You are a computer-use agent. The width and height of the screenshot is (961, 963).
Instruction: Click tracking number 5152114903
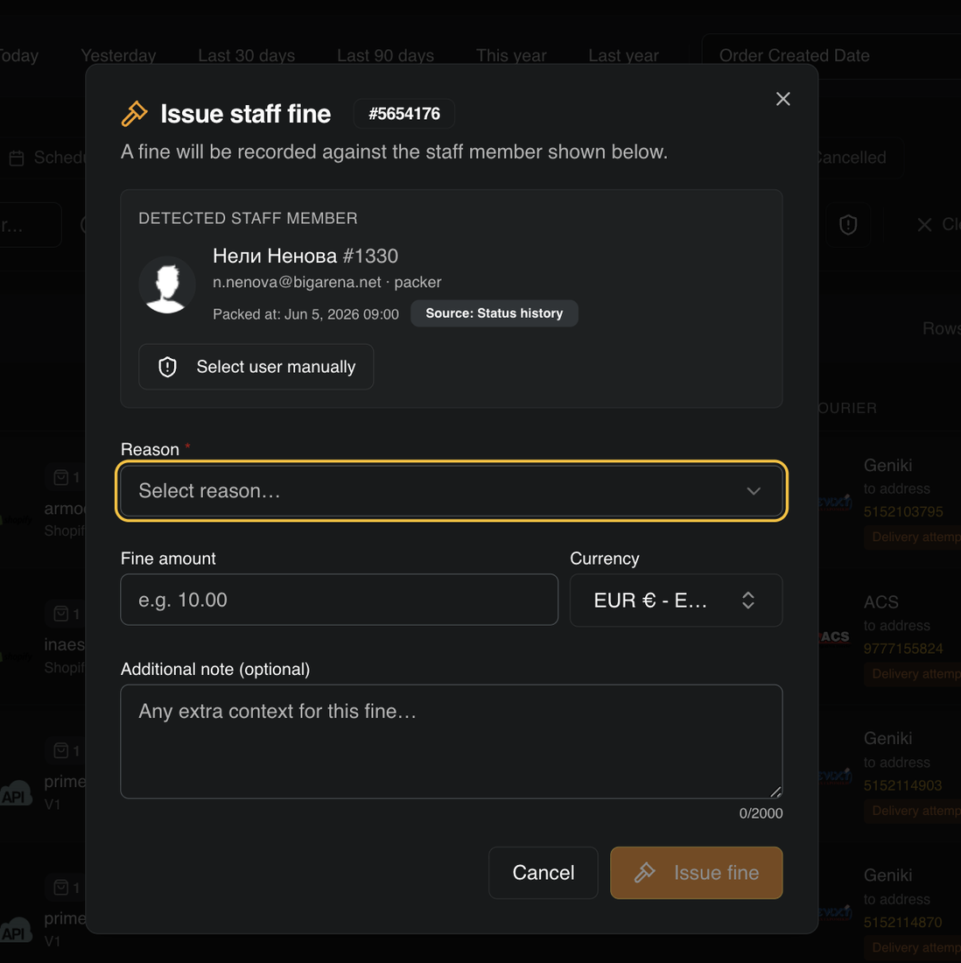click(x=902, y=785)
